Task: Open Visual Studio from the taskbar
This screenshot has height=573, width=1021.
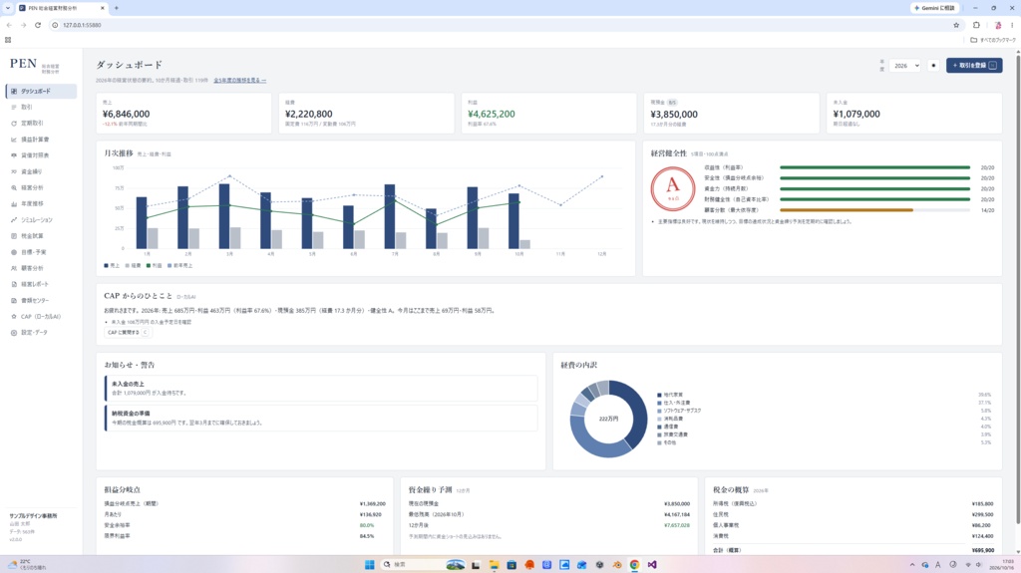Action: [652, 565]
